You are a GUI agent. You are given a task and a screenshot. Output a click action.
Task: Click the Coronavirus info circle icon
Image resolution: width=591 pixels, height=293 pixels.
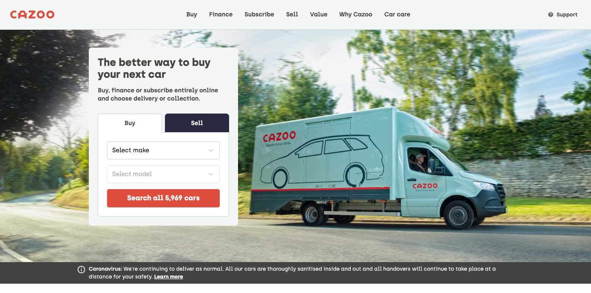[x=81, y=270]
